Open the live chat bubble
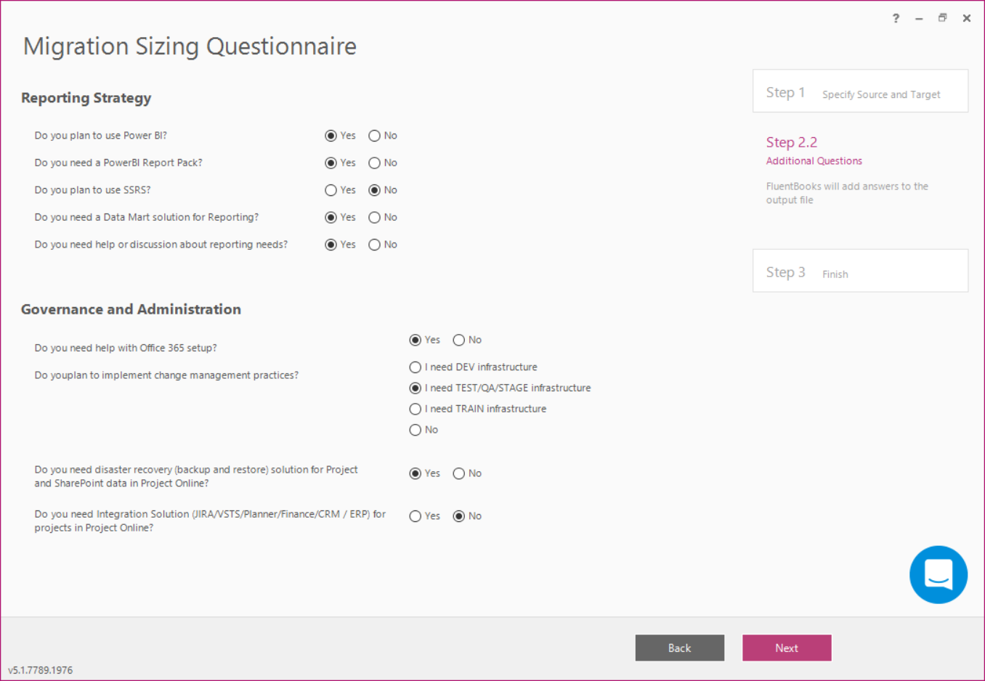This screenshot has height=681, width=985. [x=939, y=574]
